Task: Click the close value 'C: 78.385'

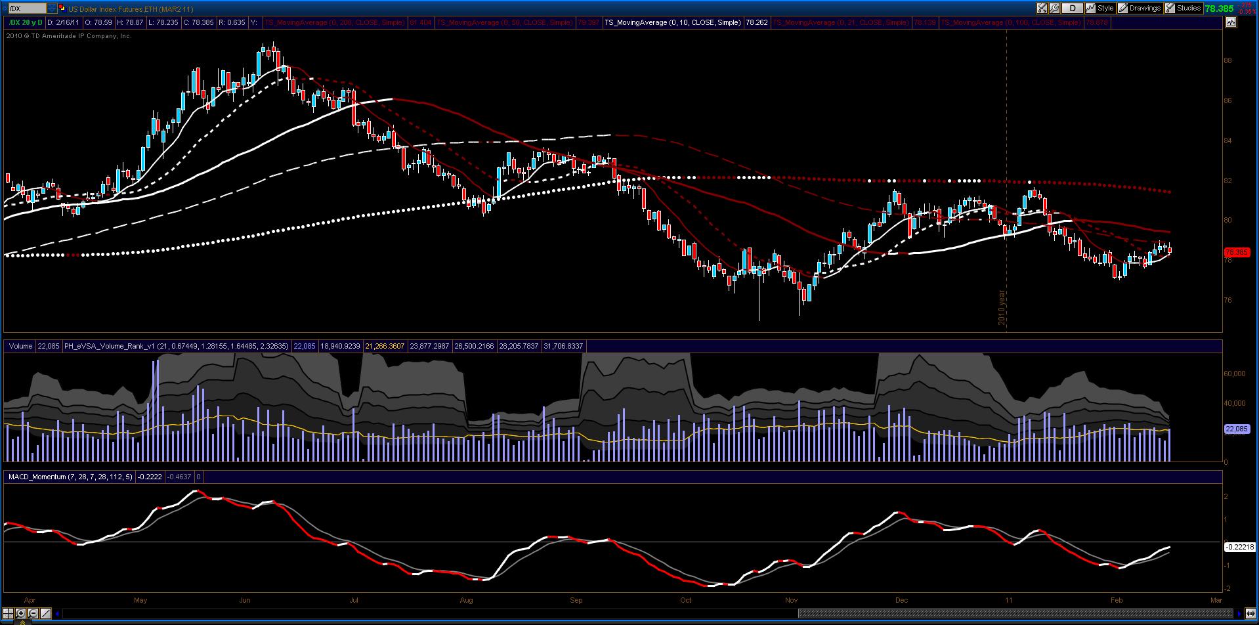Action: point(198,22)
